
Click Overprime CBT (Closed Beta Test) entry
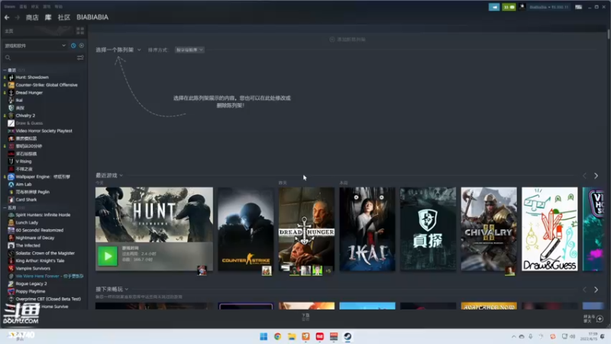pyautogui.click(x=48, y=299)
